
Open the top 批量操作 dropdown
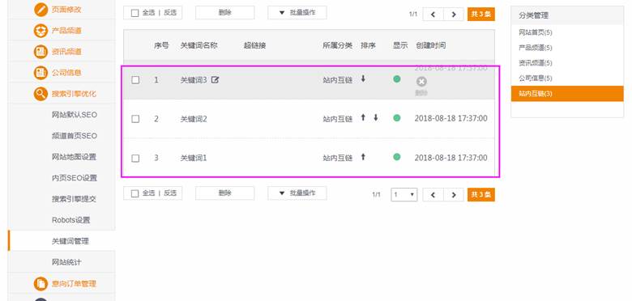(x=297, y=12)
